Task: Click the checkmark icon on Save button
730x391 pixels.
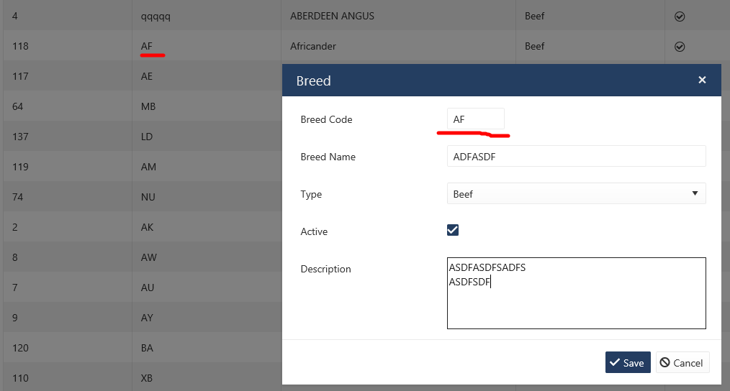Action: point(614,363)
